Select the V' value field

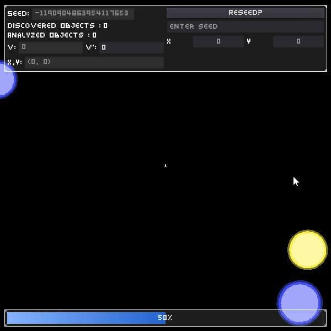pyautogui.click(x=131, y=47)
